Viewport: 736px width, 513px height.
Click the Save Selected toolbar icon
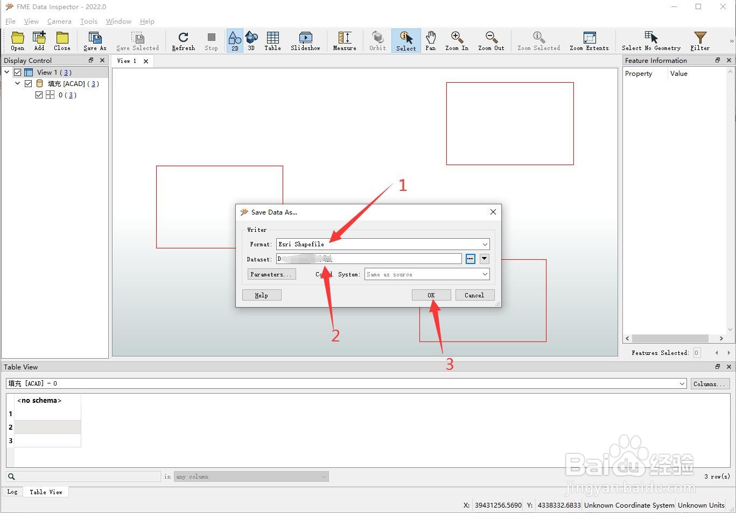pyautogui.click(x=138, y=41)
